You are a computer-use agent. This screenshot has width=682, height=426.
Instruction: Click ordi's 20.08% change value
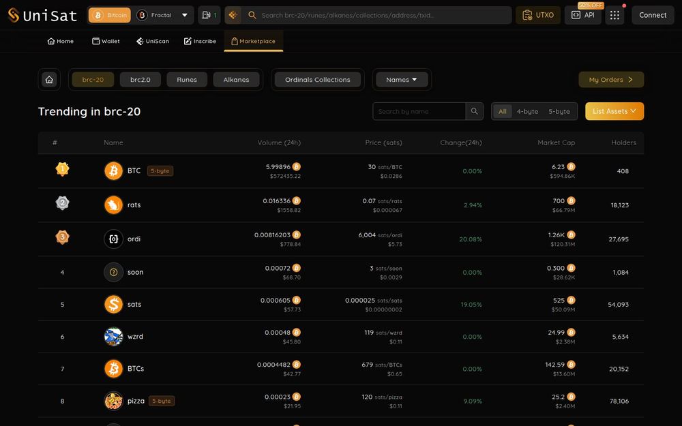click(471, 239)
